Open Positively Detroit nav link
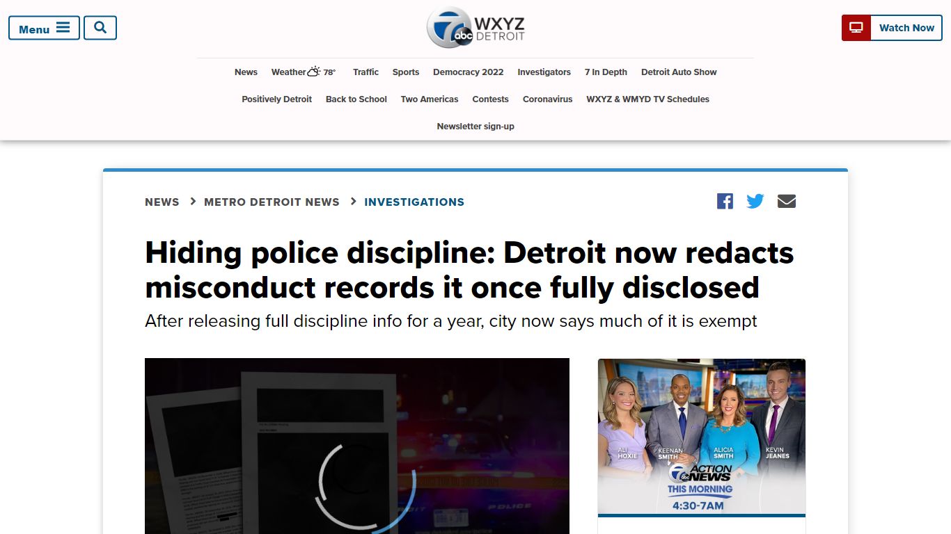This screenshot has height=534, width=951. tap(276, 99)
